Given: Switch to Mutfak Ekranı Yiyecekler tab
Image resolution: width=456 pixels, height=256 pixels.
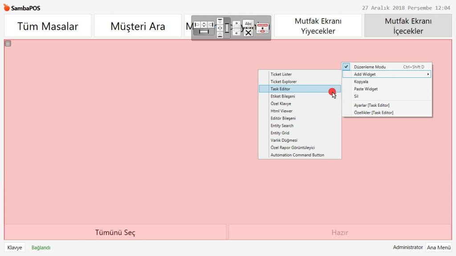Looking at the screenshot, I should tap(318, 26).
